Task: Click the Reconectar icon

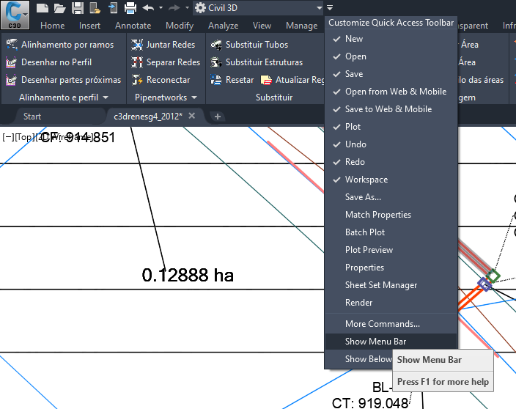Action: click(137, 80)
